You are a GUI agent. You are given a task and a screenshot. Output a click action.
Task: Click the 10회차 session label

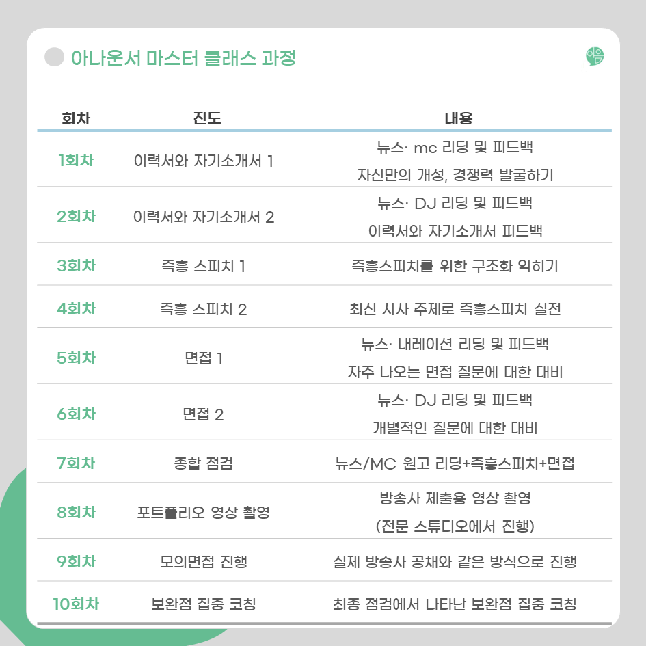76,604
